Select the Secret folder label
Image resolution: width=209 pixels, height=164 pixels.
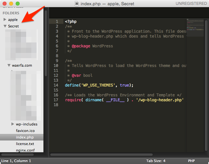click(x=13, y=26)
